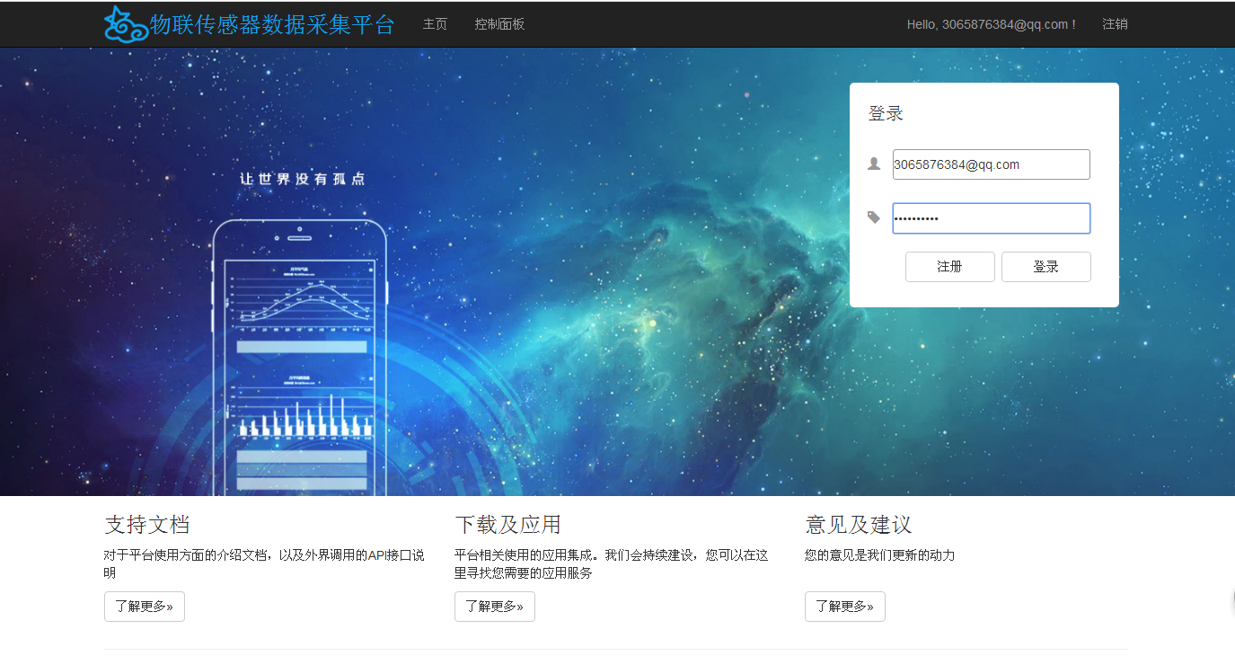The image size is (1235, 656).
Task: Select the 支持文档 heading
Action: [147, 525]
